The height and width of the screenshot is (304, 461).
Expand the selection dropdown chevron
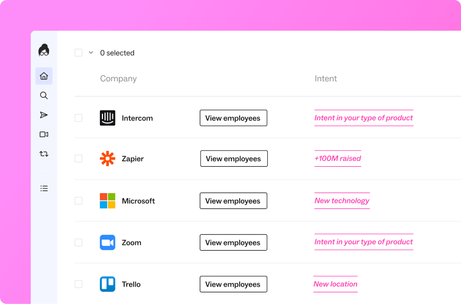coord(91,53)
